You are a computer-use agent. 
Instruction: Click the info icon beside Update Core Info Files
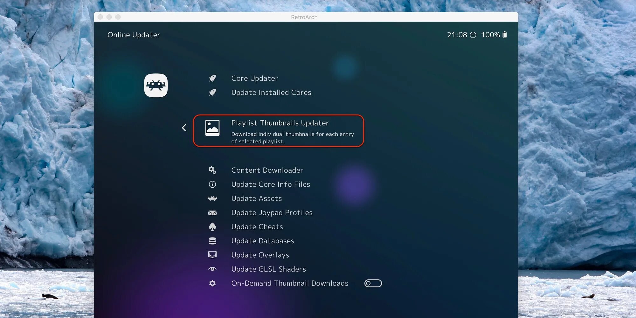212,184
